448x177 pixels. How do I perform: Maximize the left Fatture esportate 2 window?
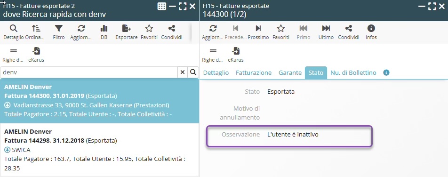point(183,6)
